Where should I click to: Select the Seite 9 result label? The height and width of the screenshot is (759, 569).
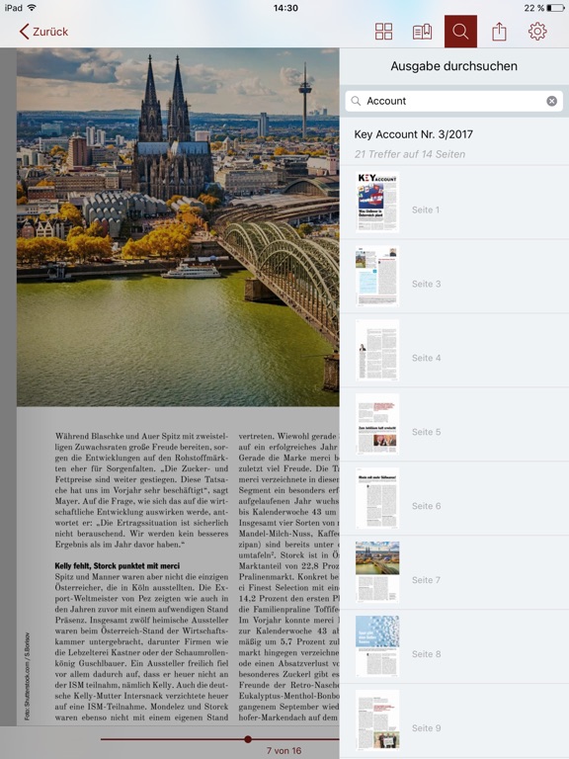click(427, 728)
